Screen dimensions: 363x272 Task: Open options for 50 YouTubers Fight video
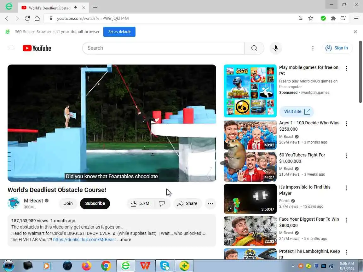346,156
